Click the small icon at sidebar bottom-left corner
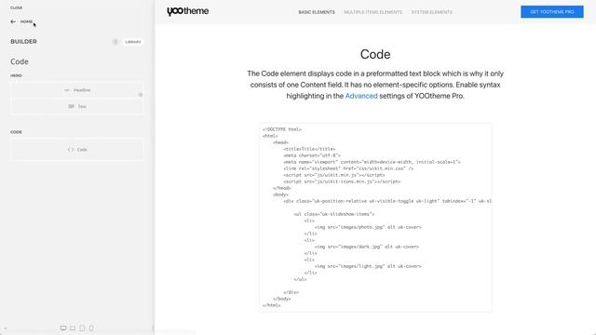 click(6, 328)
